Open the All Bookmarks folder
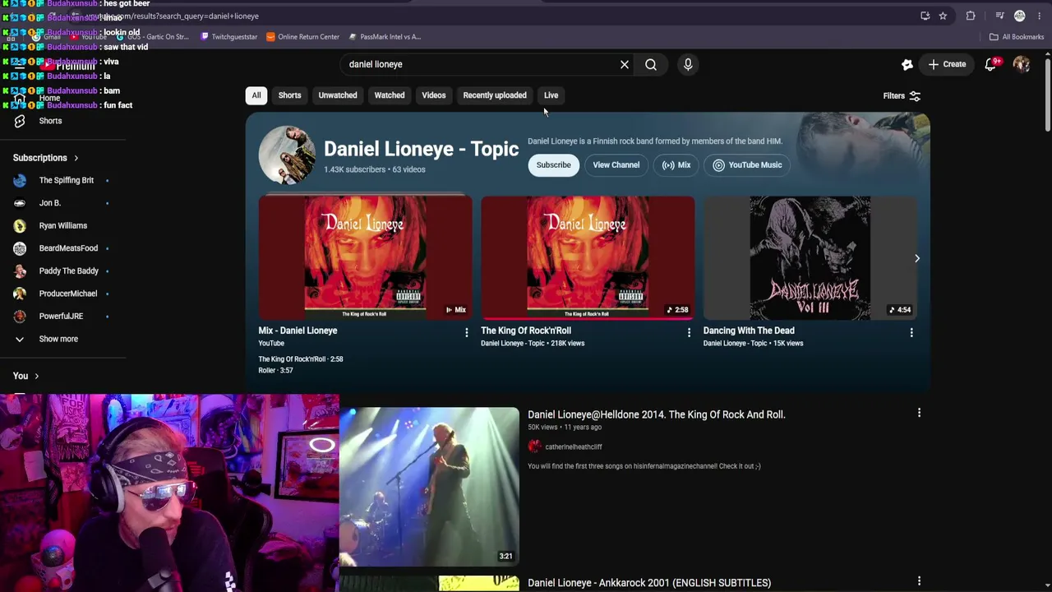1052x592 pixels. [1017, 37]
